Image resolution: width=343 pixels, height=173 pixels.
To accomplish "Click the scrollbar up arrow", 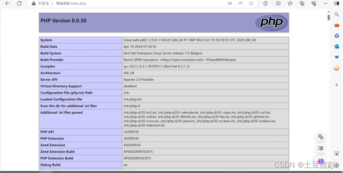I will [x=329, y=12].
